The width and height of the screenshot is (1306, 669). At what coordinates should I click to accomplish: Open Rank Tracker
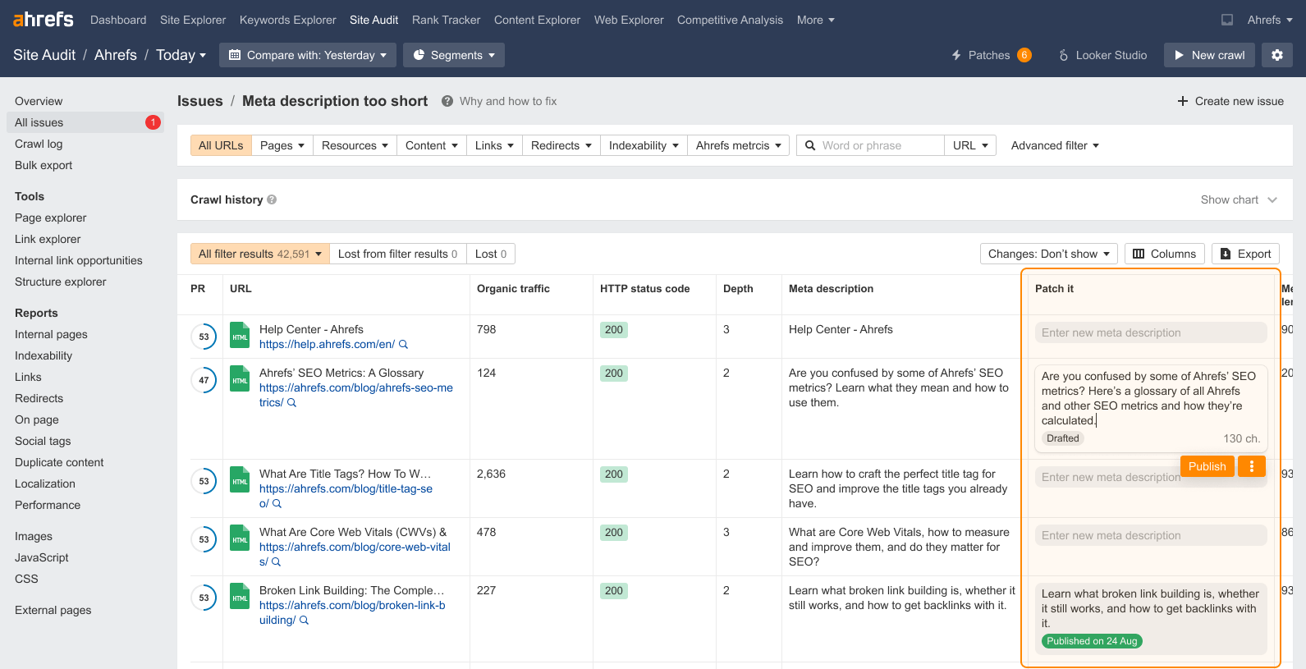click(x=447, y=20)
